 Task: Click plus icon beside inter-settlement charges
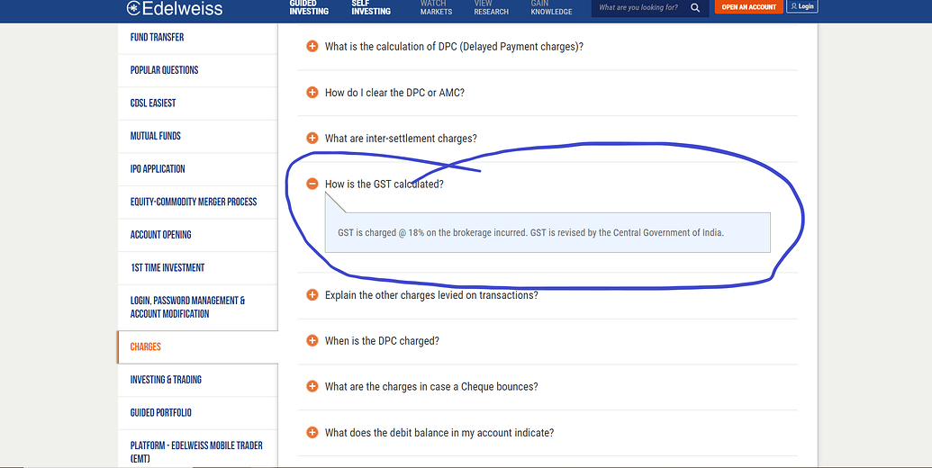[x=312, y=139]
